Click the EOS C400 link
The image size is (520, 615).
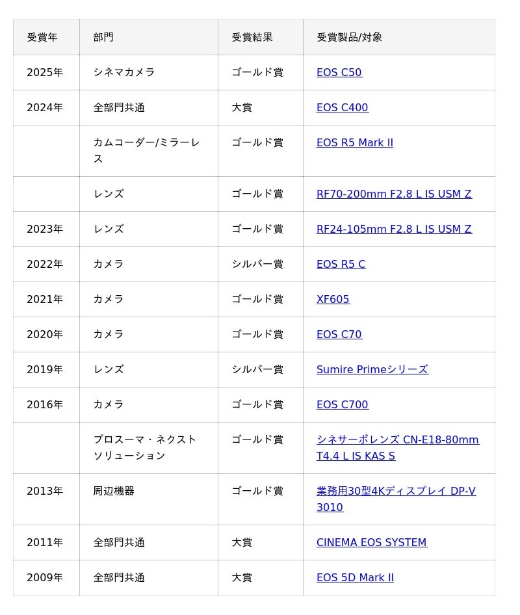tap(342, 107)
